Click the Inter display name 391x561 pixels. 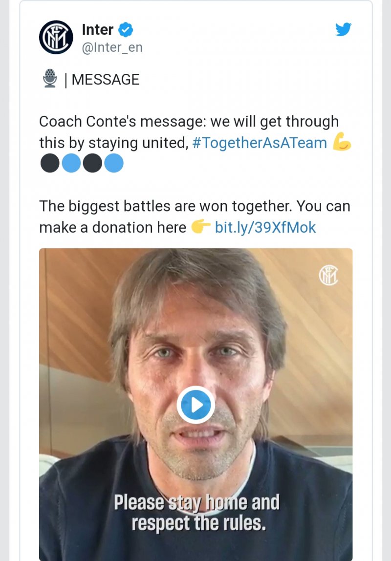[98, 30]
